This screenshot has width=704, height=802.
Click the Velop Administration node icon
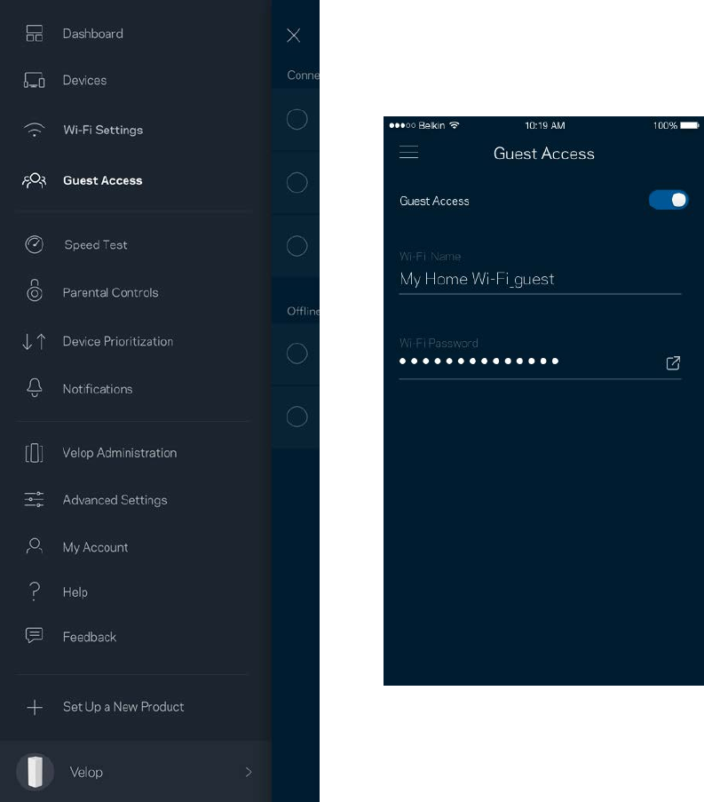(35, 453)
